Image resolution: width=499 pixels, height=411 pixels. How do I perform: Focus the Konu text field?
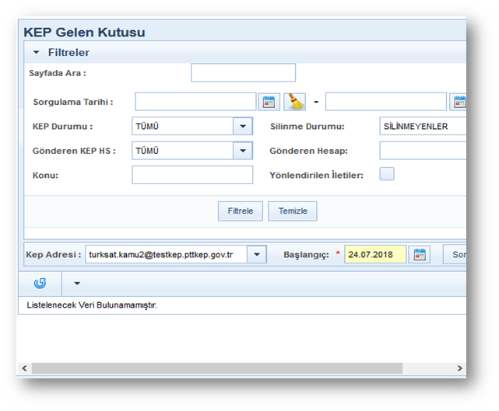pyautogui.click(x=192, y=175)
